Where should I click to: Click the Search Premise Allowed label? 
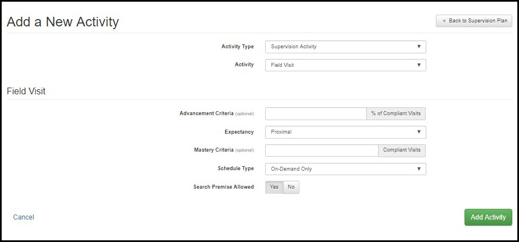point(223,187)
